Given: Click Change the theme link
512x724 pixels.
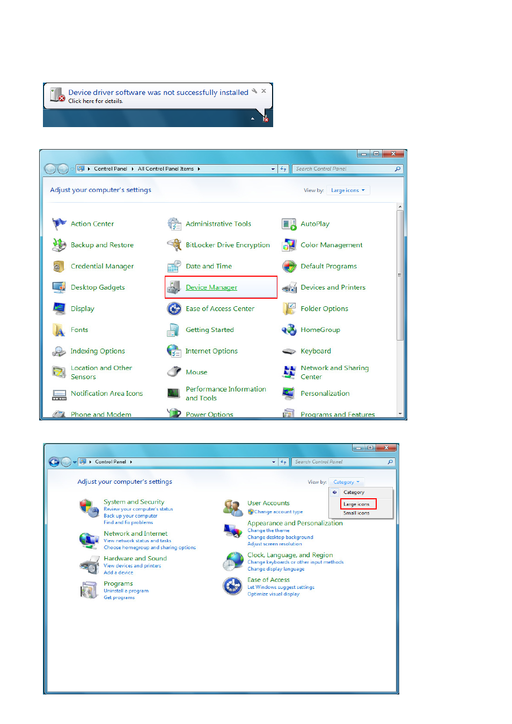Looking at the screenshot, I should click(x=268, y=530).
